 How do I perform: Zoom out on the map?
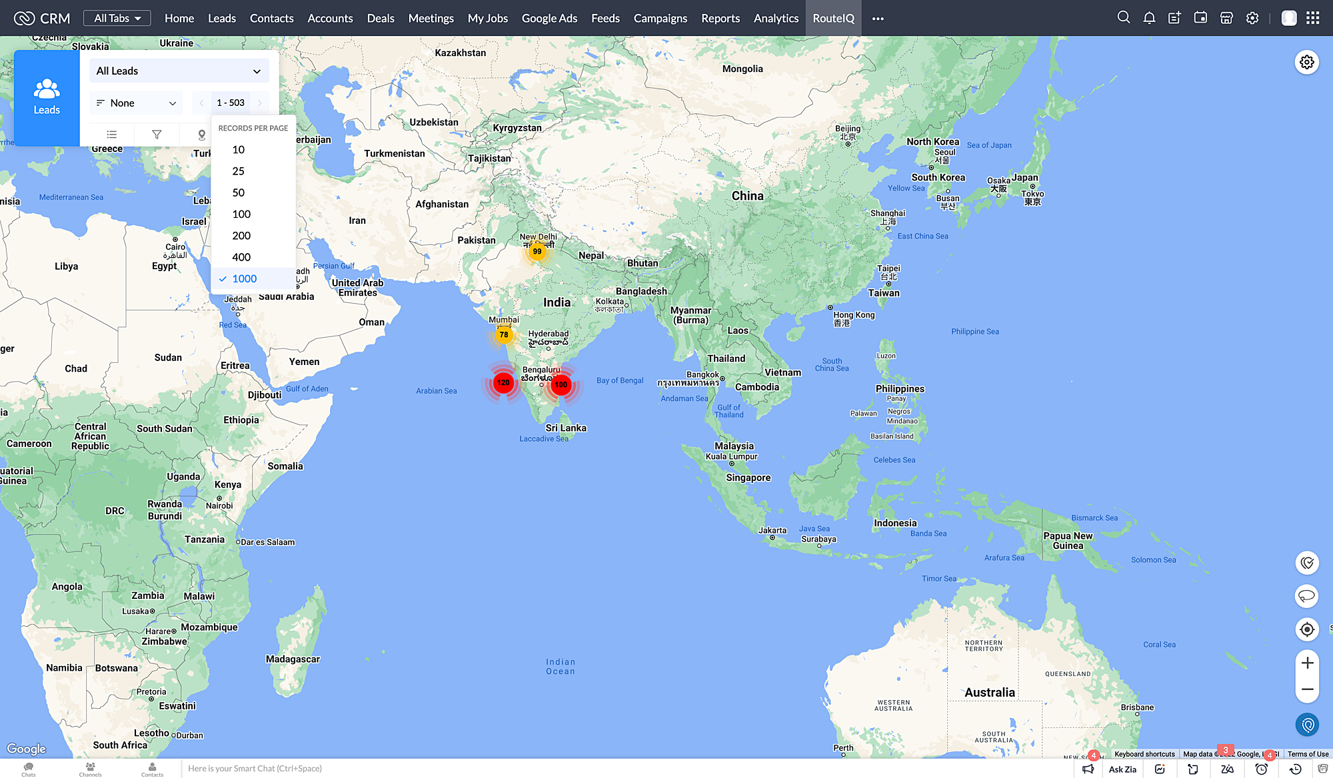point(1307,689)
